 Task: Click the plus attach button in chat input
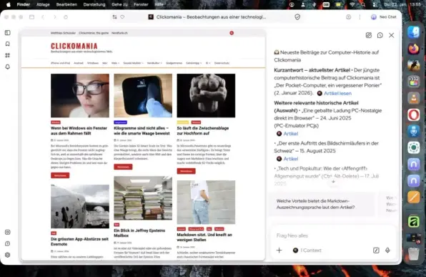(x=279, y=250)
